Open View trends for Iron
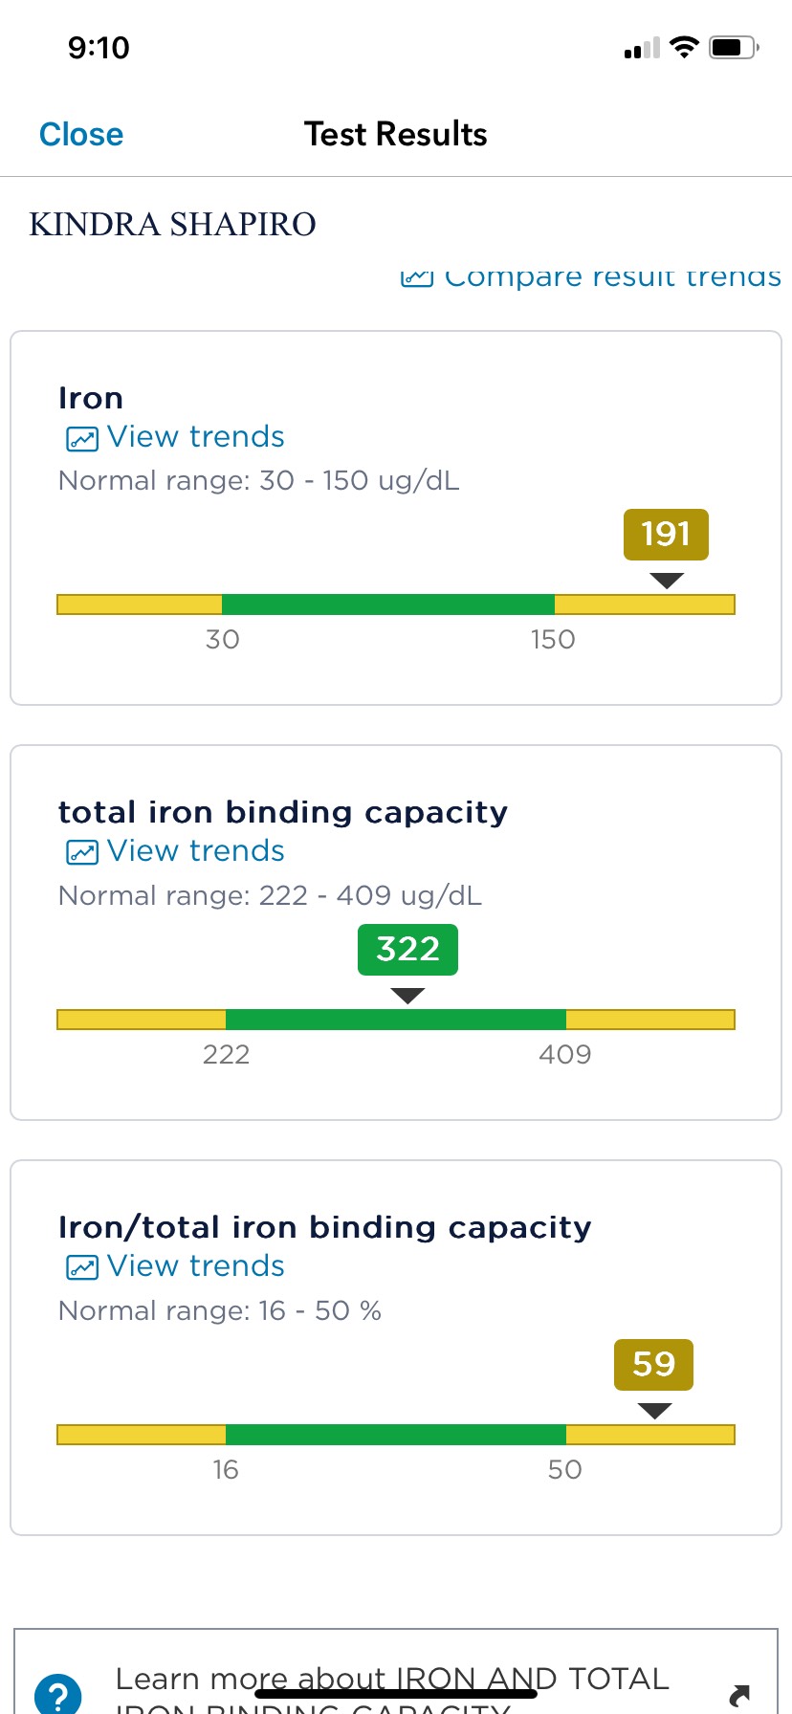This screenshot has width=792, height=1714. tap(195, 437)
